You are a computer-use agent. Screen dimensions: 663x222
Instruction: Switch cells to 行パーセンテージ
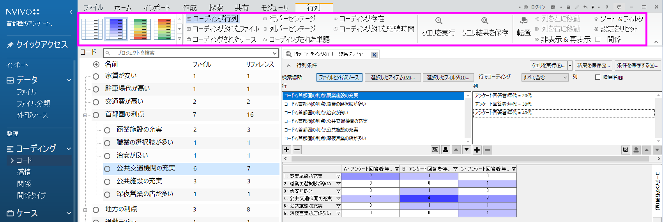(289, 19)
